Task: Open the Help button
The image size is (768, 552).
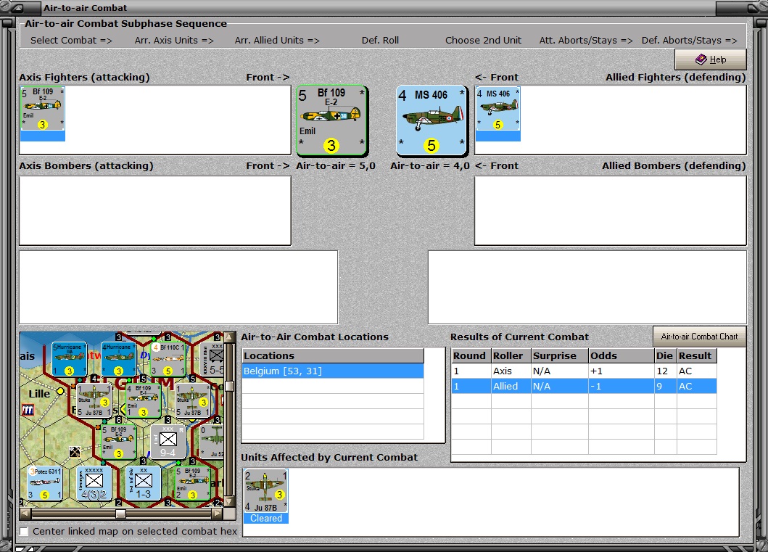Action: pyautogui.click(x=710, y=59)
